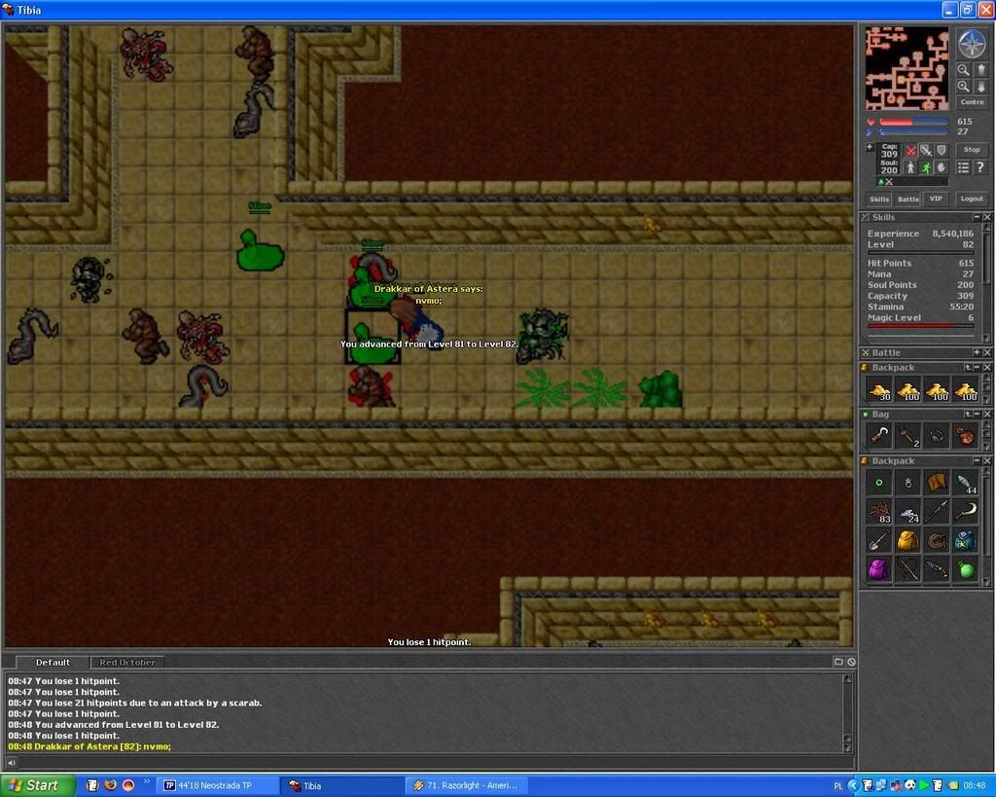Screen dimensions: 996x797
Task: Zoom in the minimap
Action: [964, 87]
